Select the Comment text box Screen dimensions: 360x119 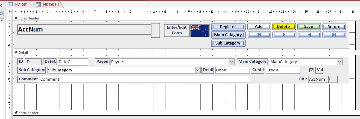pyautogui.click(x=145, y=79)
